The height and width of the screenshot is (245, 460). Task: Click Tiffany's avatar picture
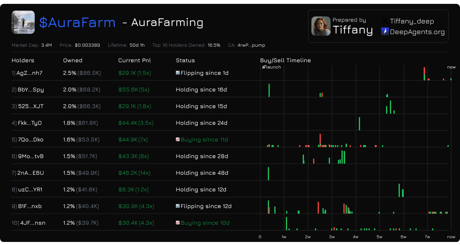(x=321, y=26)
